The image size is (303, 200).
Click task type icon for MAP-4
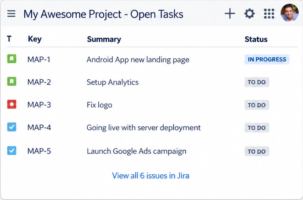12,127
